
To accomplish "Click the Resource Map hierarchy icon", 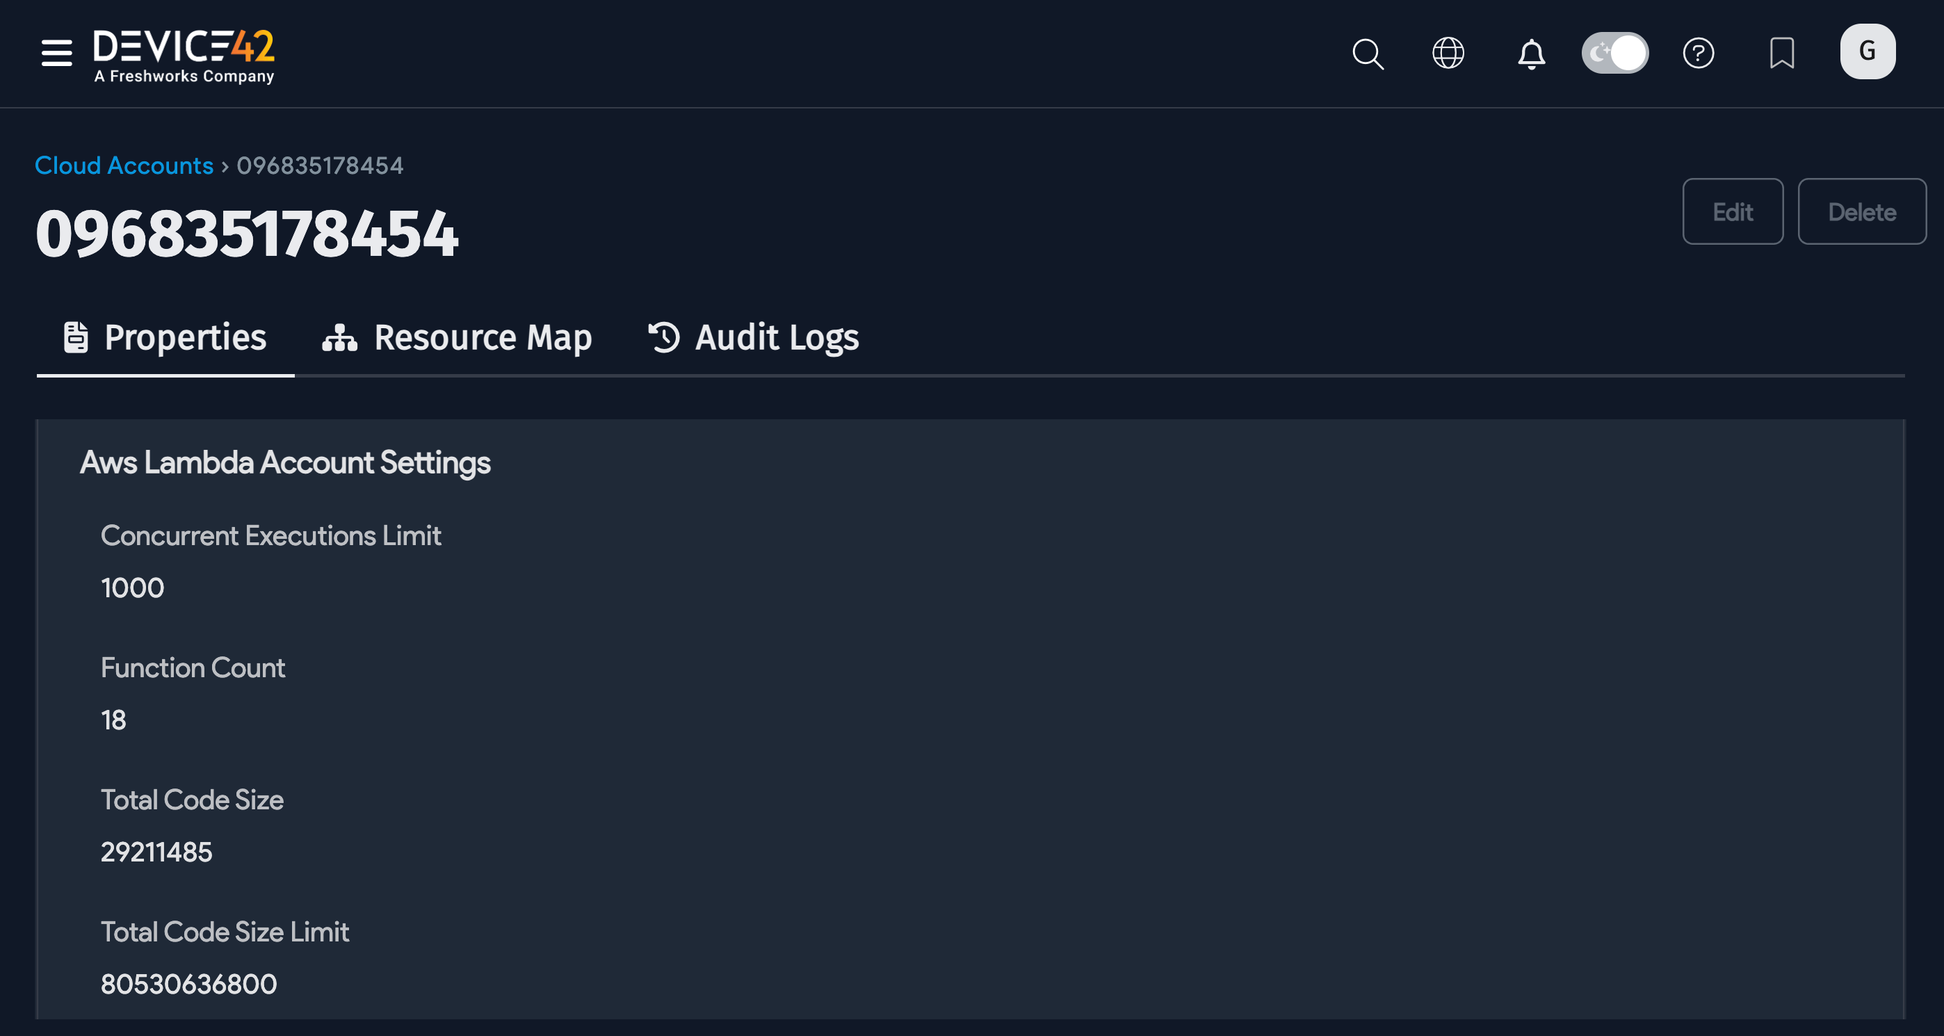I will [x=339, y=337].
